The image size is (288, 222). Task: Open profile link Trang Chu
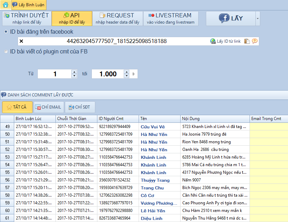[152, 188]
